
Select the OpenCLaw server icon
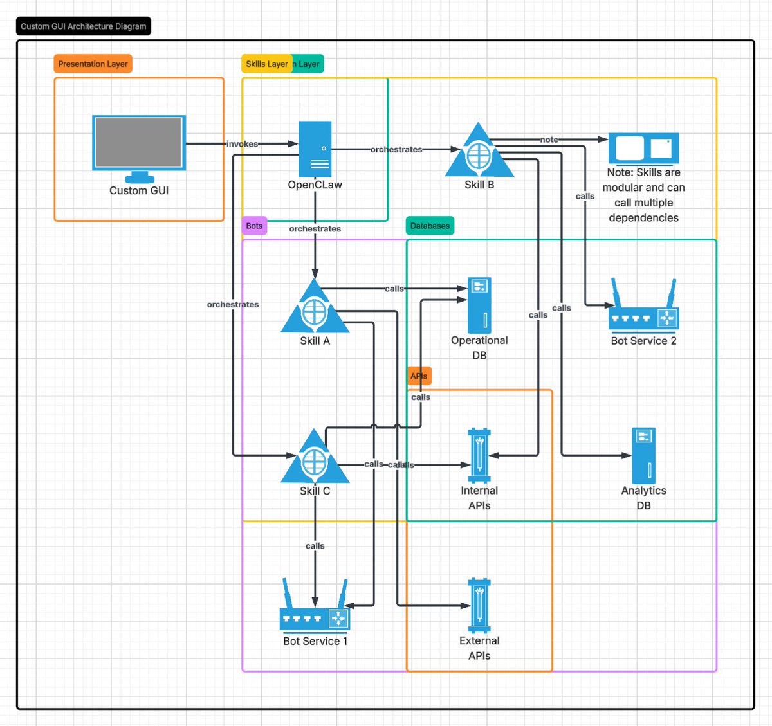click(315, 149)
